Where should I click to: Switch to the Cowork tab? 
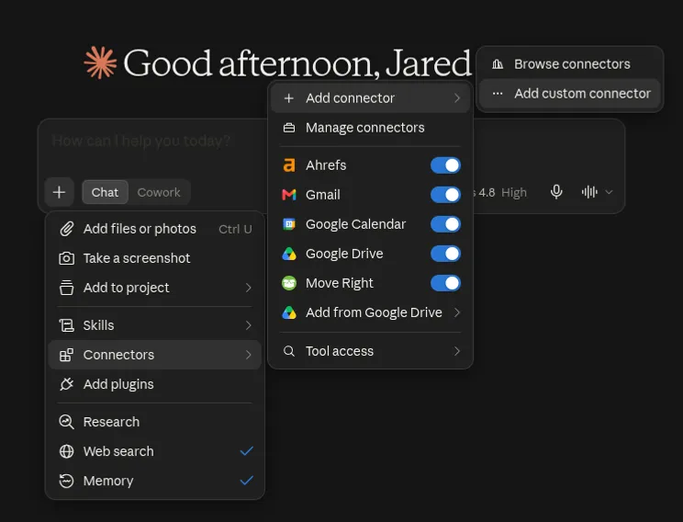coord(159,192)
